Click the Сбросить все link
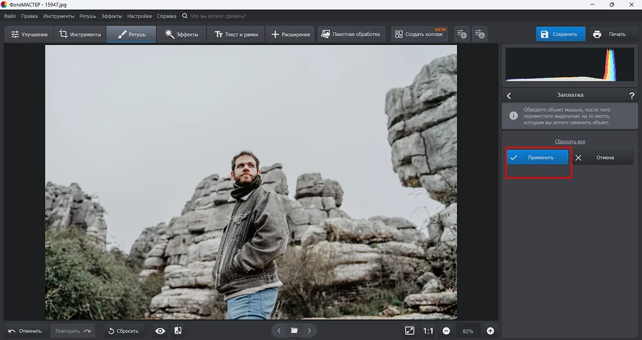This screenshot has width=642, height=340. (x=570, y=141)
